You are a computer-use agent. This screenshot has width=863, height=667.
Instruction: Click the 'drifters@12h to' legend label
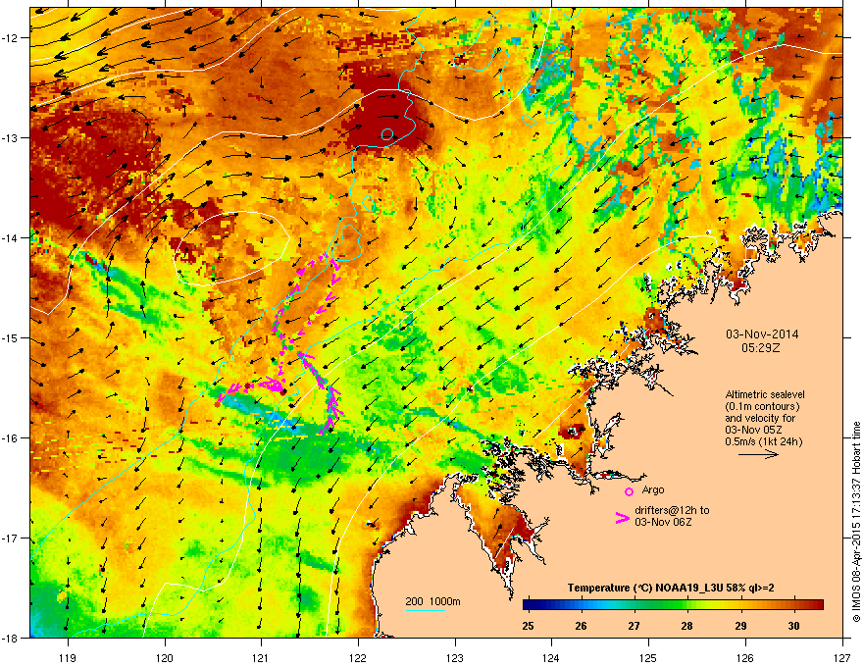click(672, 510)
